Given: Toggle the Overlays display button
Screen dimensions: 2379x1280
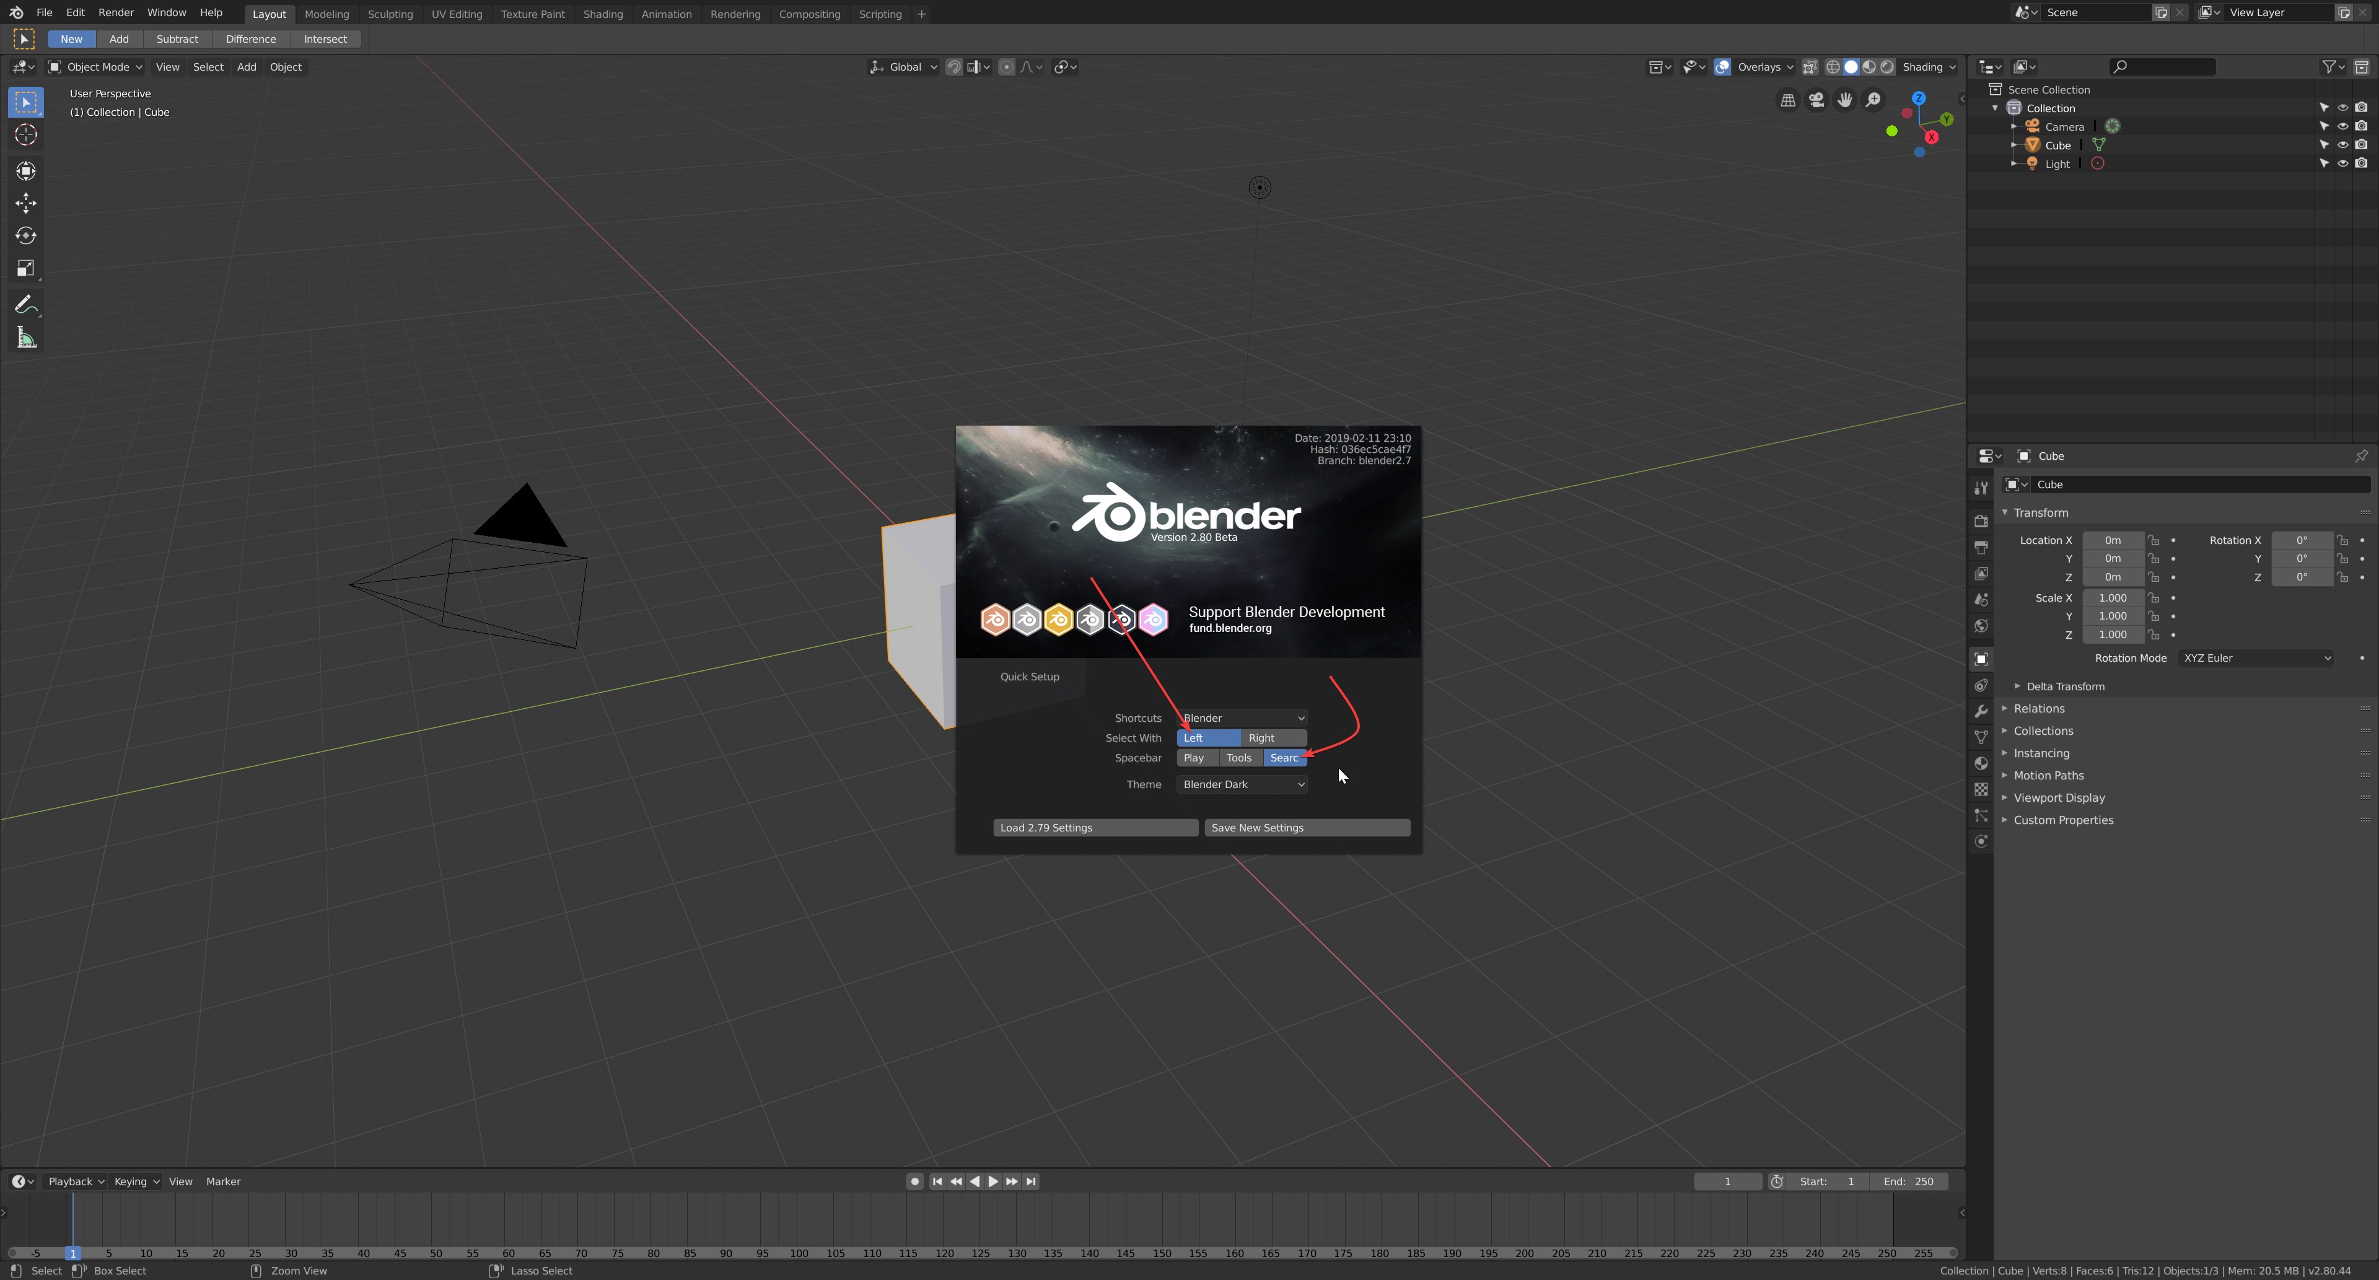Looking at the screenshot, I should pyautogui.click(x=1722, y=66).
